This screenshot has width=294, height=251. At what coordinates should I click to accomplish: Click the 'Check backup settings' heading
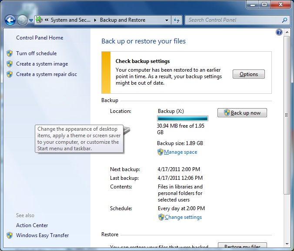[x=143, y=61]
